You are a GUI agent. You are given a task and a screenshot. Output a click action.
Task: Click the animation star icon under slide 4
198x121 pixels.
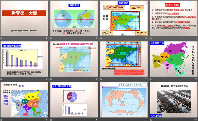pyautogui.click(x=151, y=38)
